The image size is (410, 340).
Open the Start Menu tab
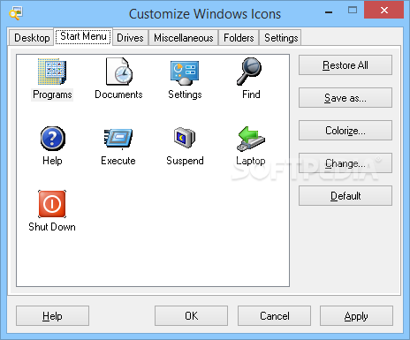(x=83, y=36)
